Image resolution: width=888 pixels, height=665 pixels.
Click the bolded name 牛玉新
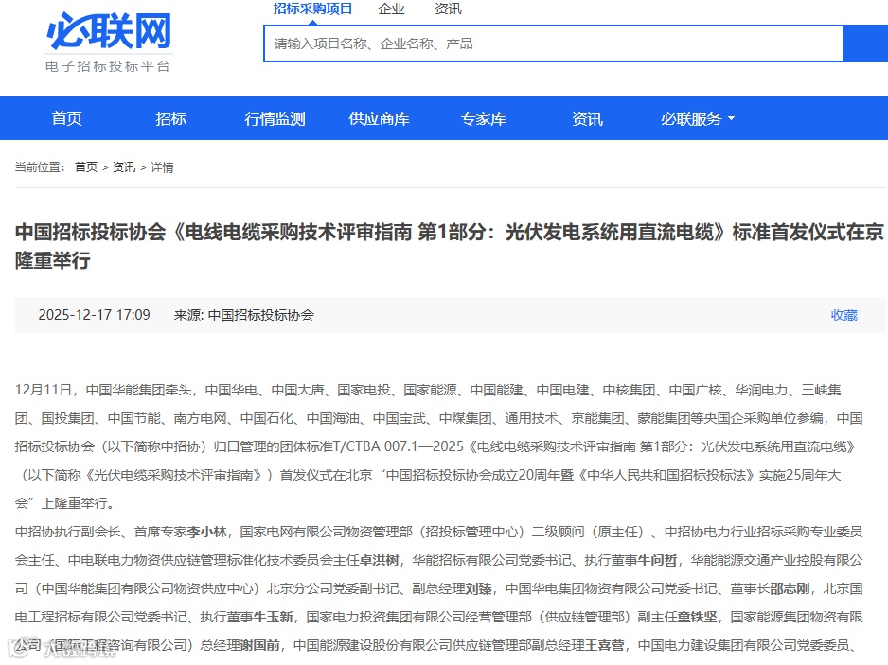pyautogui.click(x=273, y=617)
